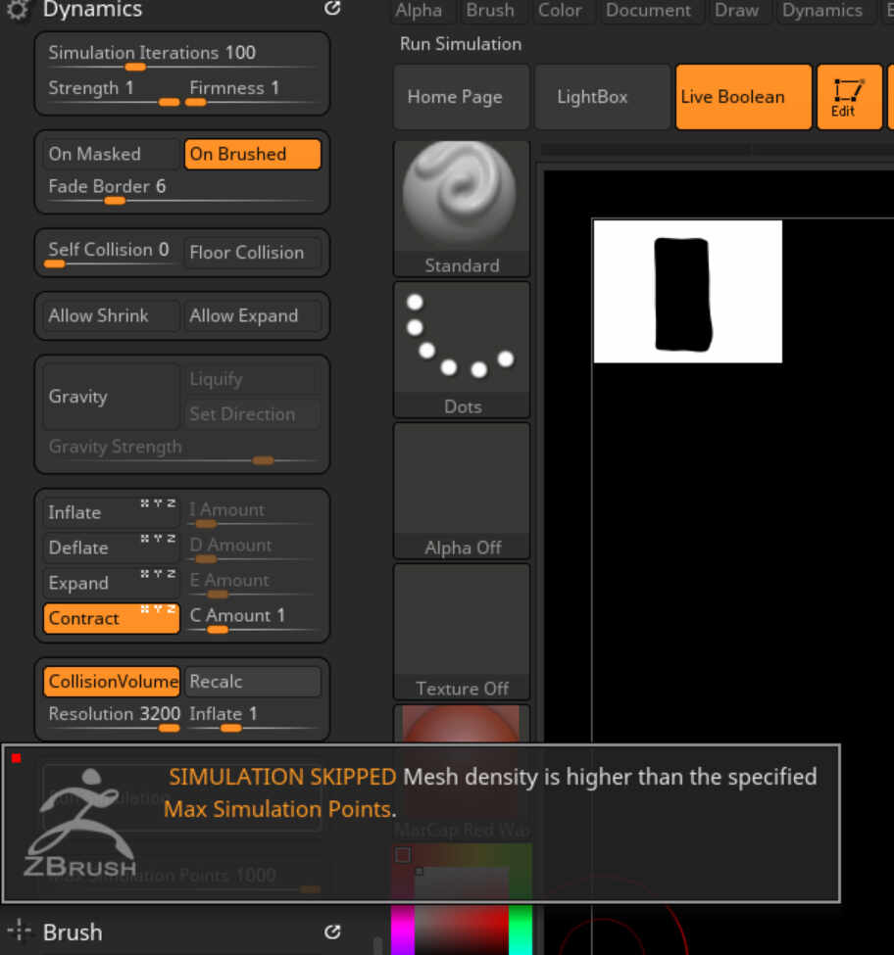Open the Dynamics menu in the top bar
Image resolution: width=894 pixels, height=955 pixels.
point(822,11)
